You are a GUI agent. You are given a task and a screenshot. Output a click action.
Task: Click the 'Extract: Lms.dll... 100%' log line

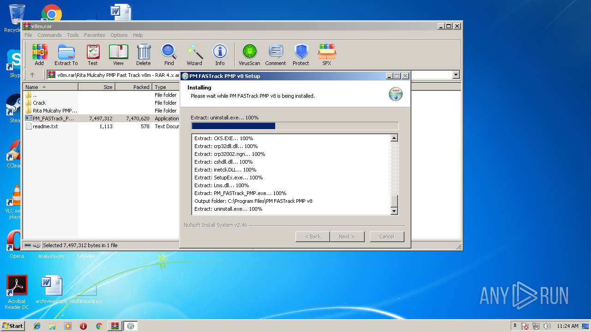222,185
